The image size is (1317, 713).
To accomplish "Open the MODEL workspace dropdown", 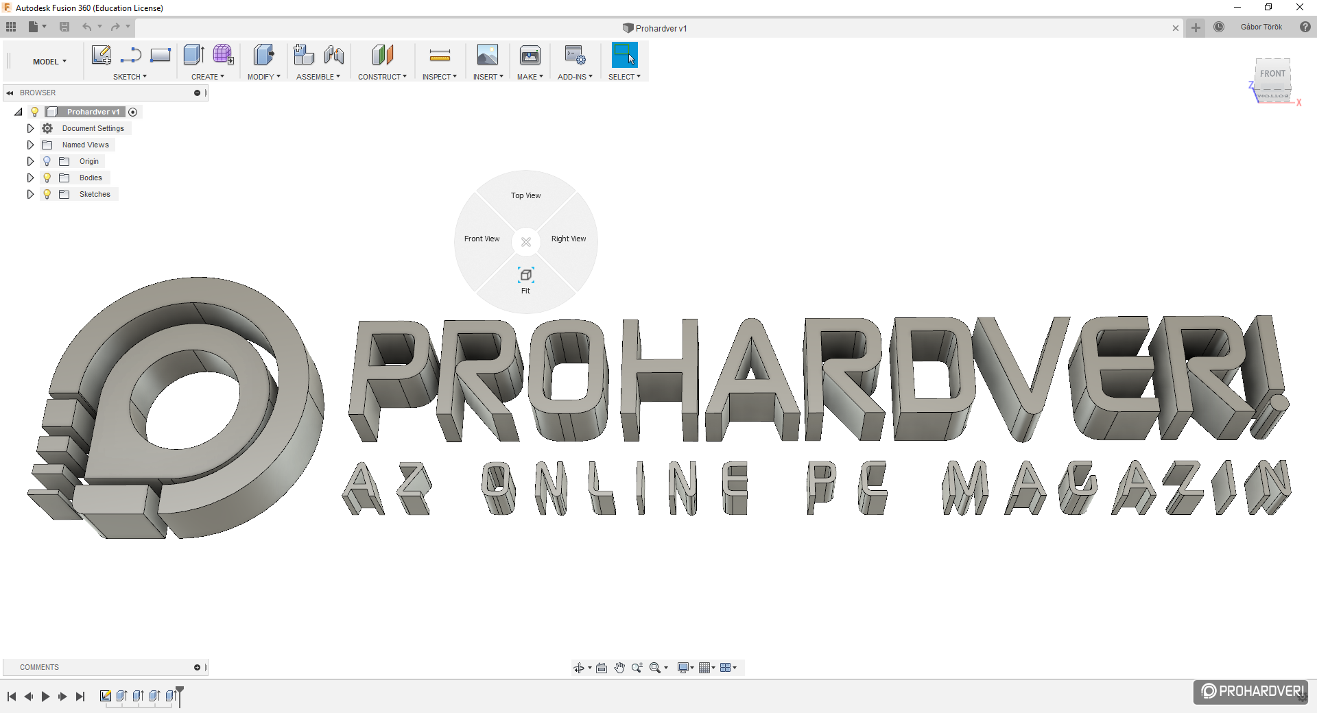I will coord(50,62).
